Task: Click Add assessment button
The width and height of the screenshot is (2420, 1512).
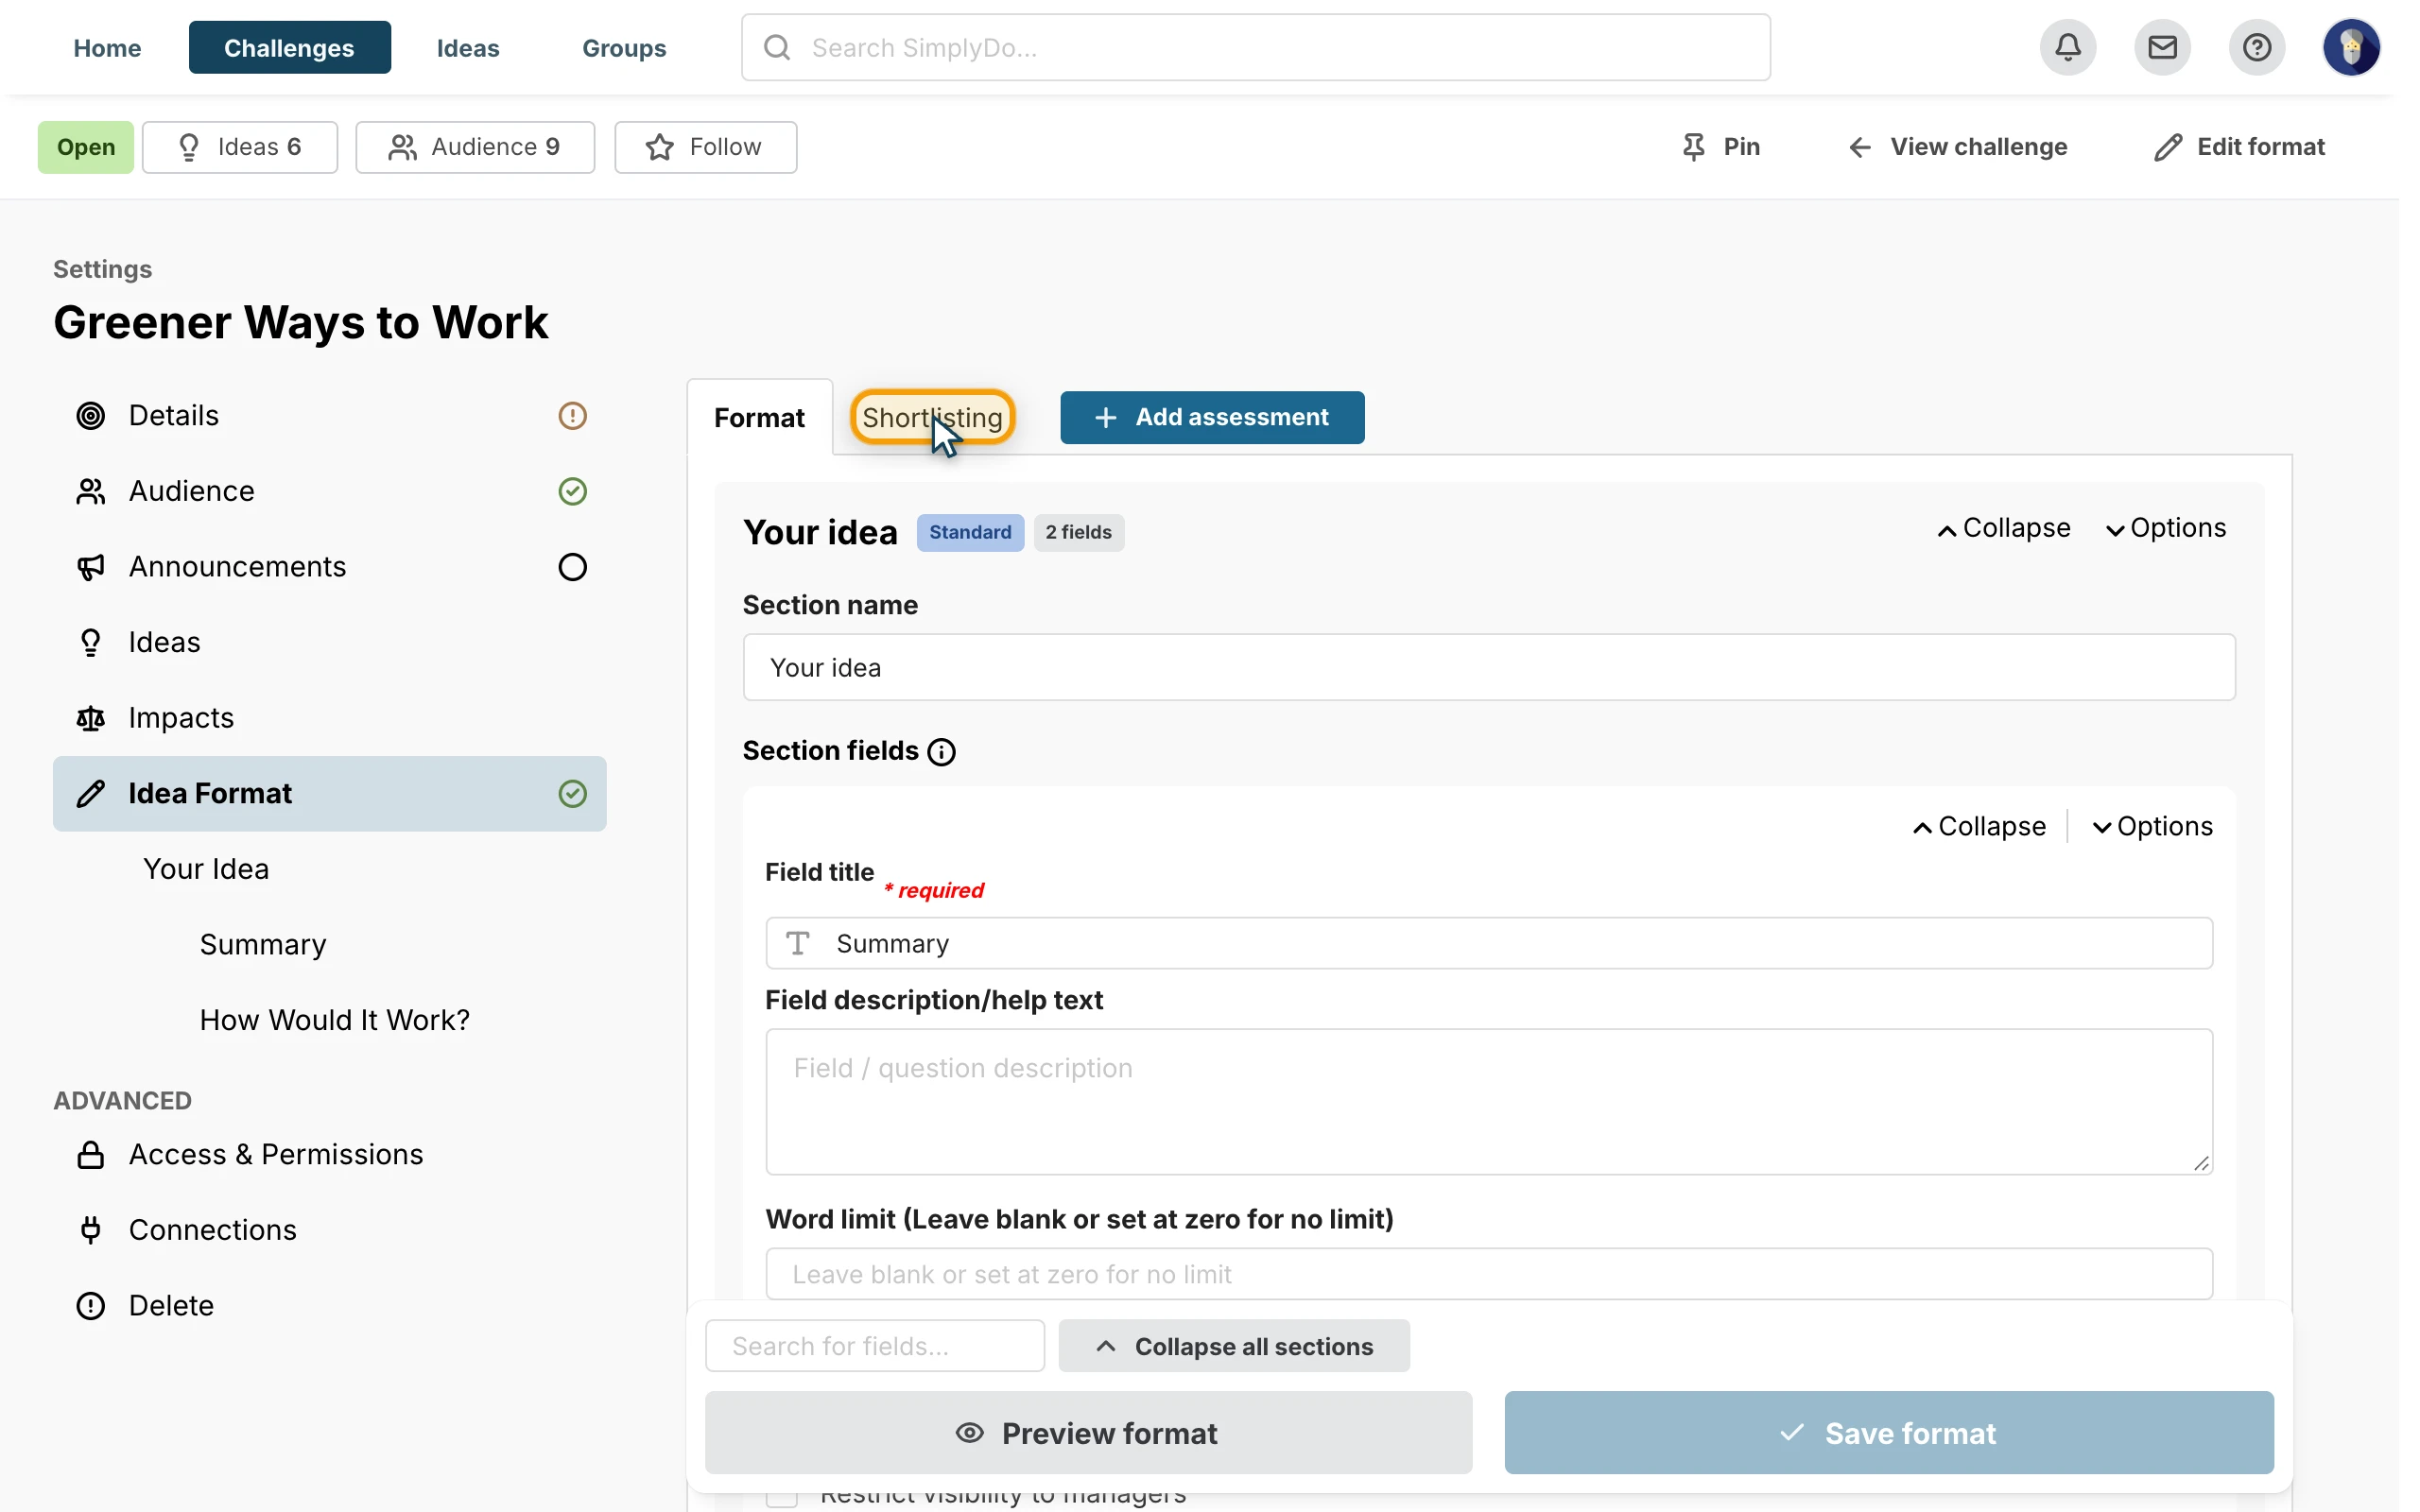Action: [1212, 417]
